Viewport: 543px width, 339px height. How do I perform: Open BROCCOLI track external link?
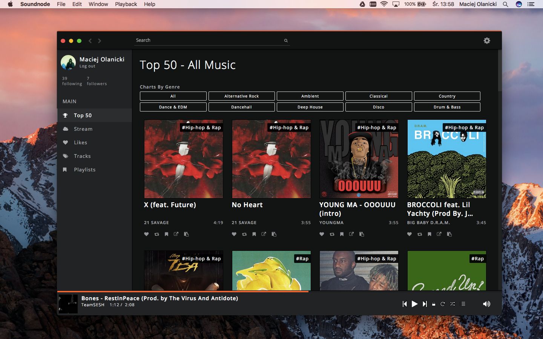pyautogui.click(x=439, y=234)
